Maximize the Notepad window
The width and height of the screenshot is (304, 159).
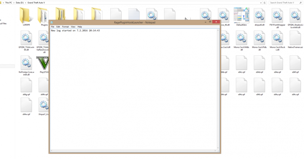tap(210, 22)
